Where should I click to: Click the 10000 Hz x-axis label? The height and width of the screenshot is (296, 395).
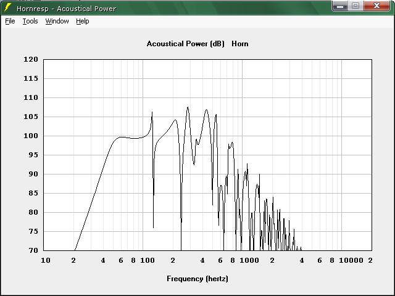click(351, 260)
